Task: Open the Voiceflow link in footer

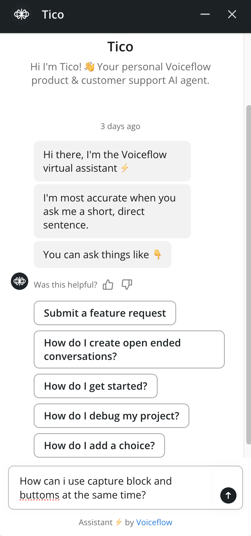Action: (154, 522)
